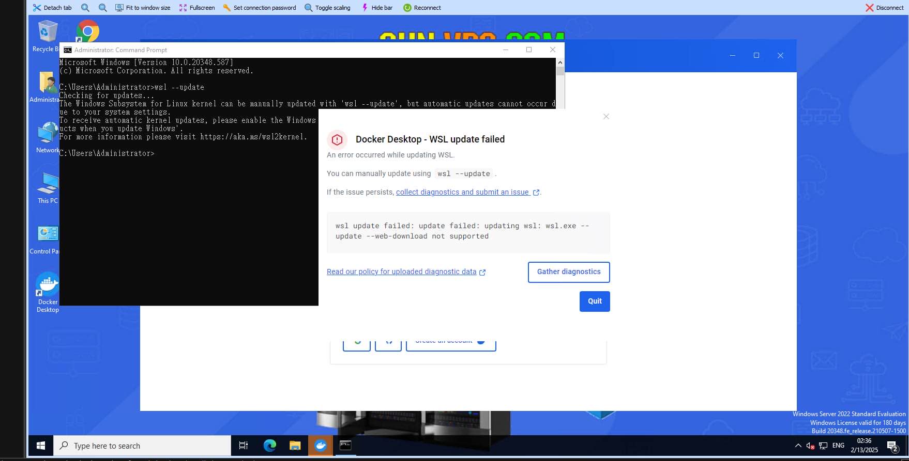This screenshot has width=909, height=461.
Task: Close the WSL update failed dialog
Action: pyautogui.click(x=606, y=117)
